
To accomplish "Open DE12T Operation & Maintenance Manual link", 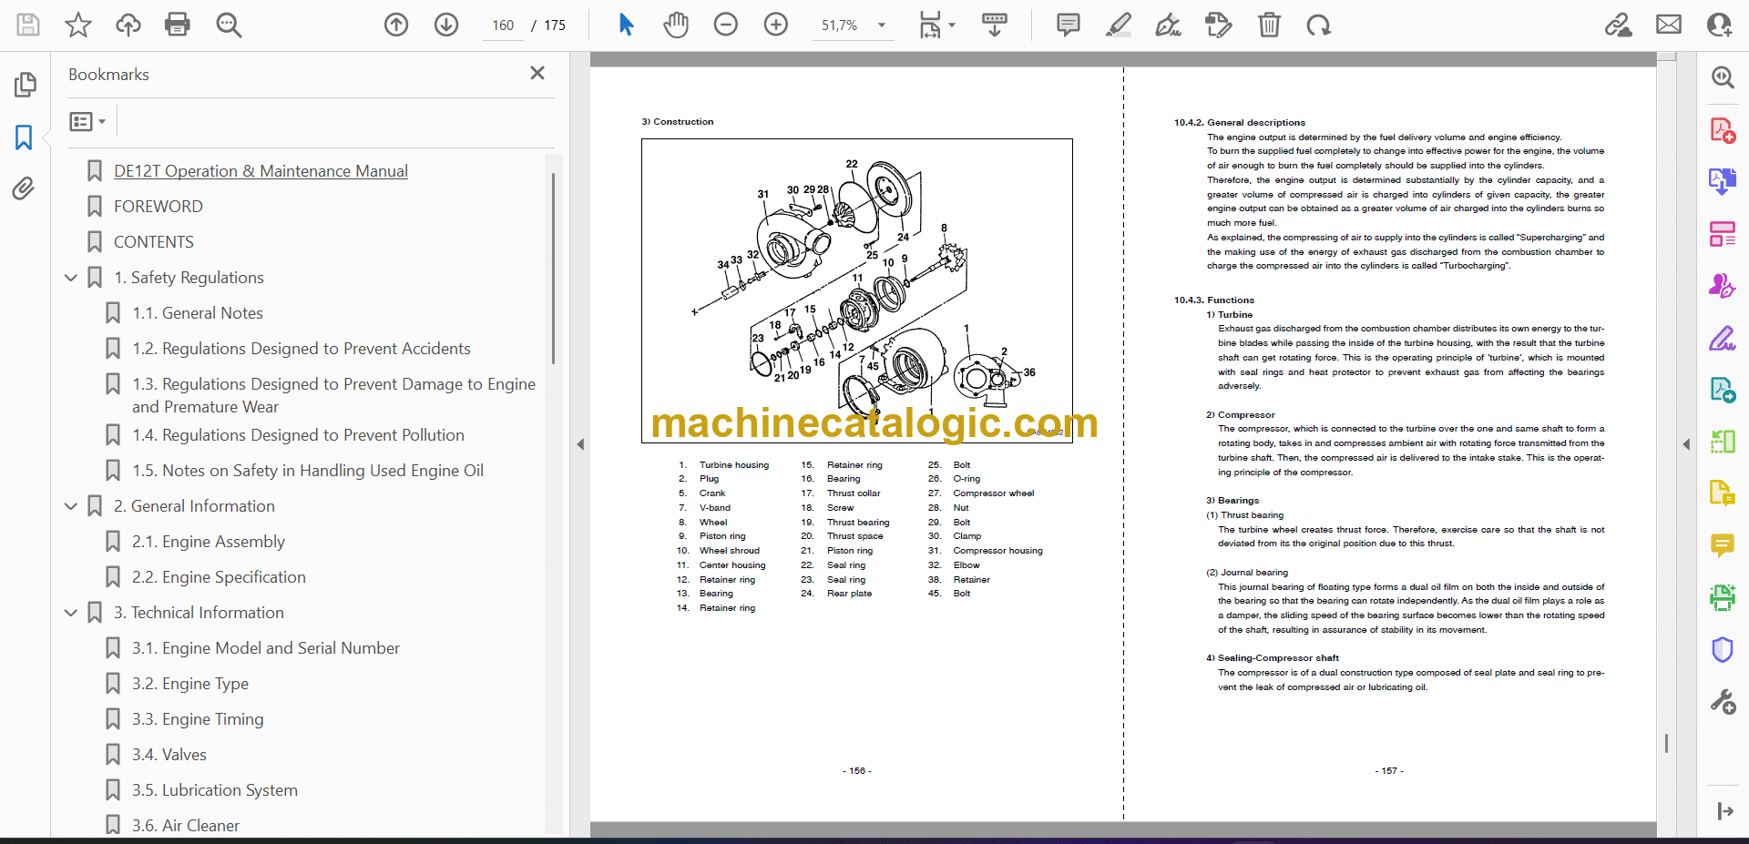I will tap(261, 171).
